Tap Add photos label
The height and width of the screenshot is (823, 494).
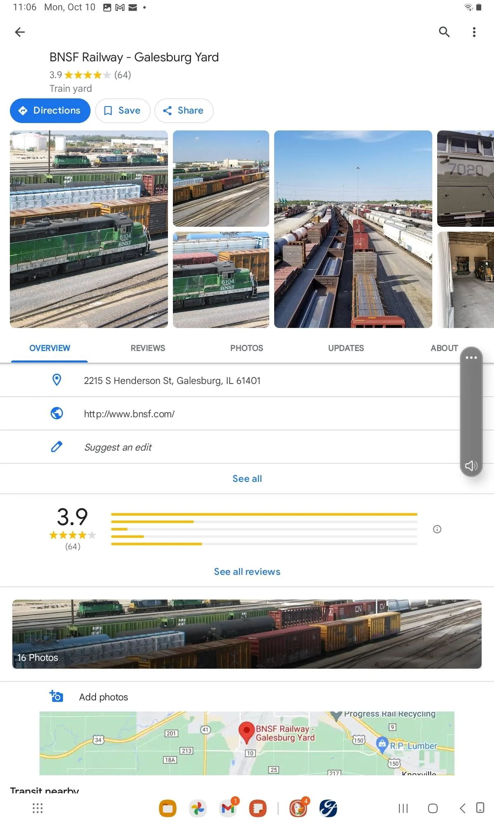pyautogui.click(x=103, y=697)
